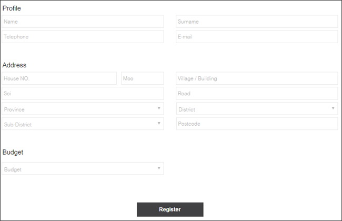Focus the Road text field

pyautogui.click(x=256, y=94)
